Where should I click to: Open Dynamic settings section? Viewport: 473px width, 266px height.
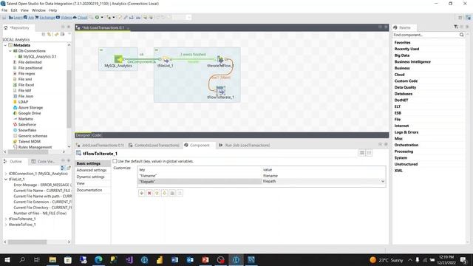[90, 177]
